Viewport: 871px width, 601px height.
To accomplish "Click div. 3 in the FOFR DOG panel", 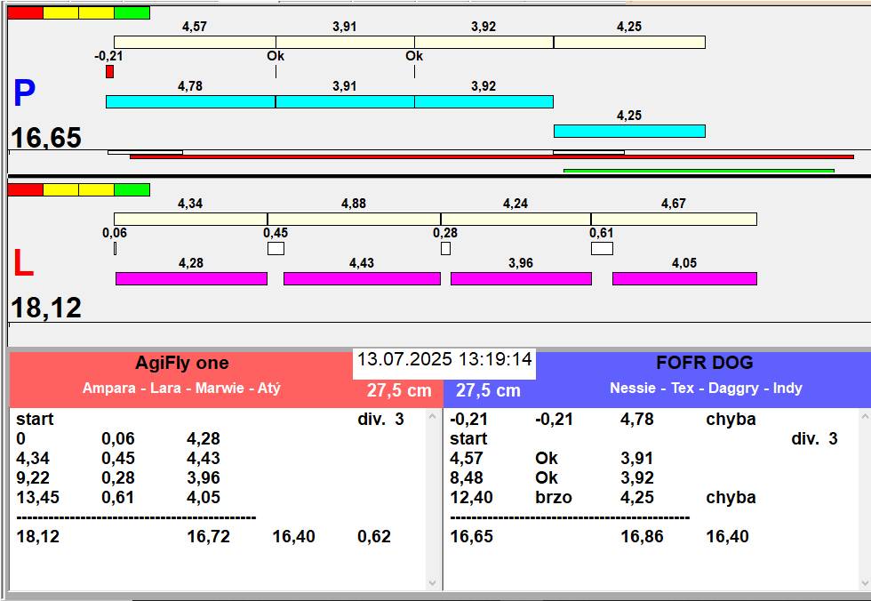I will pos(814,439).
